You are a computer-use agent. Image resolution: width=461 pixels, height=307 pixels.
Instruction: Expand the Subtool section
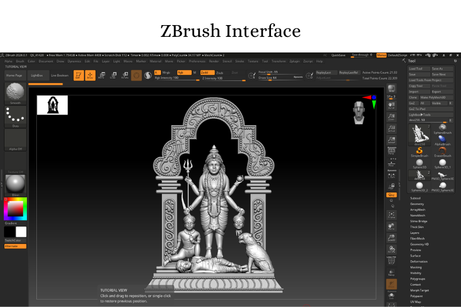415,198
